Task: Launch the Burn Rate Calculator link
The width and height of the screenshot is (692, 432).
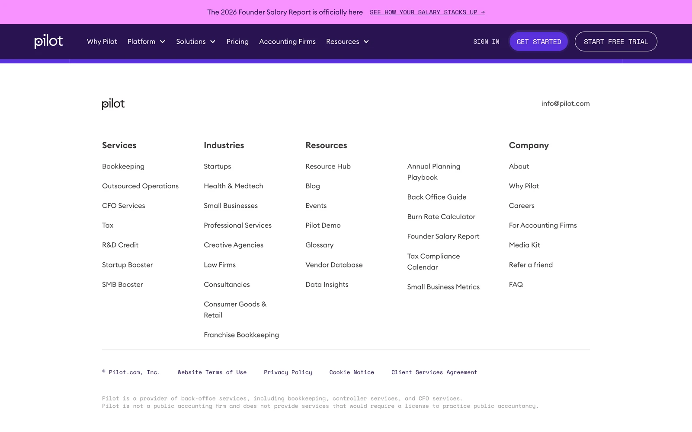Action: point(441,216)
